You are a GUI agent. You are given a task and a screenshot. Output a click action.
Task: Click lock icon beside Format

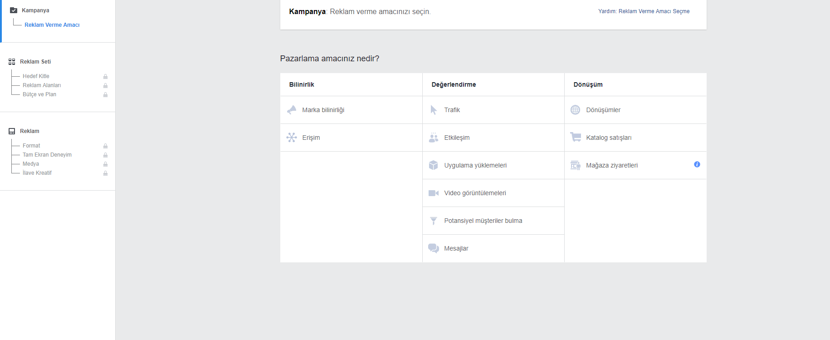point(105,146)
